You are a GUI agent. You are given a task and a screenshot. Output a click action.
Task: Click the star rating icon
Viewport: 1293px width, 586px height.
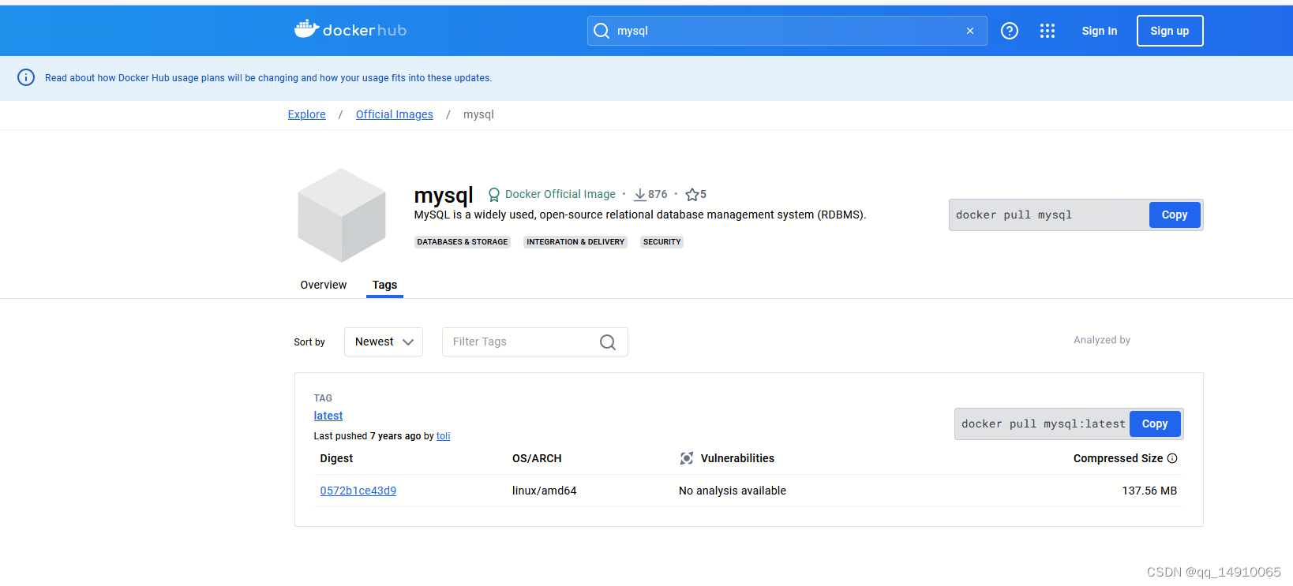pyautogui.click(x=691, y=195)
